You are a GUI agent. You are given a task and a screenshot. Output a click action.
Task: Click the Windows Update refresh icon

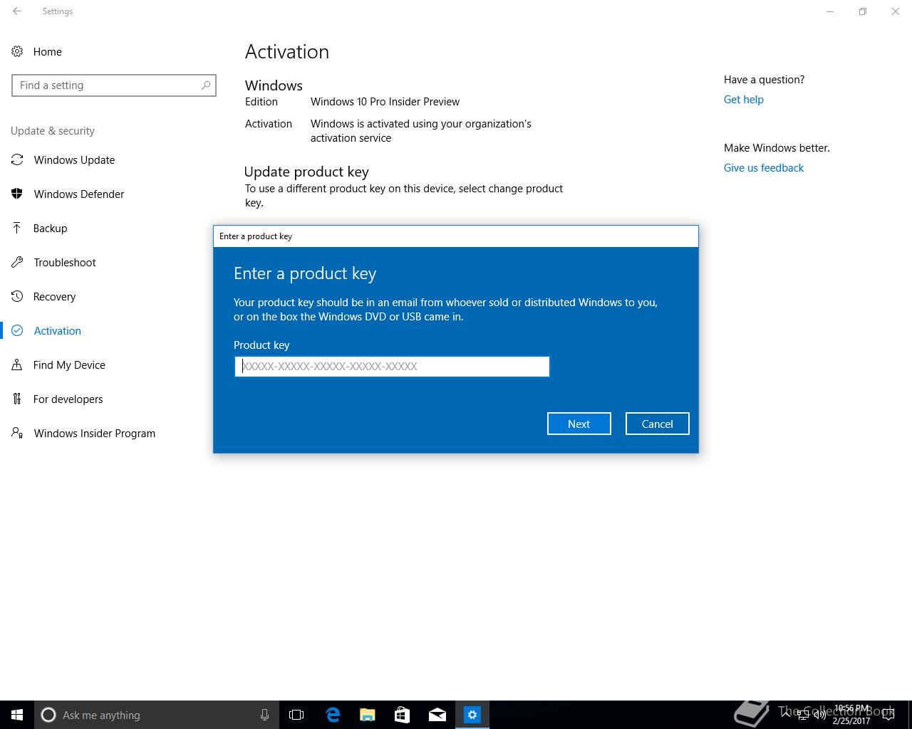[x=17, y=159]
